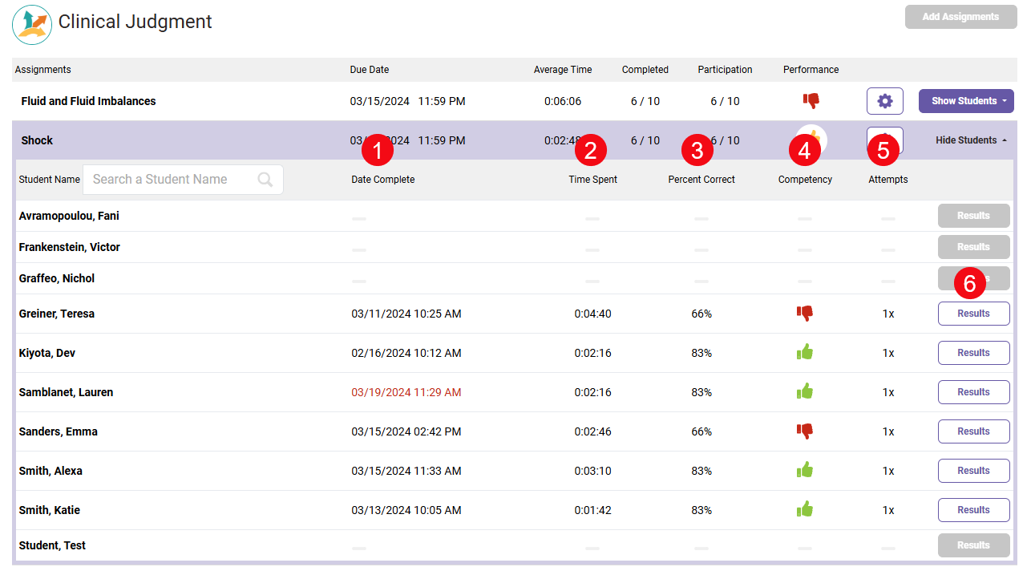
Task: Click the Performance column header
Action: tap(811, 70)
